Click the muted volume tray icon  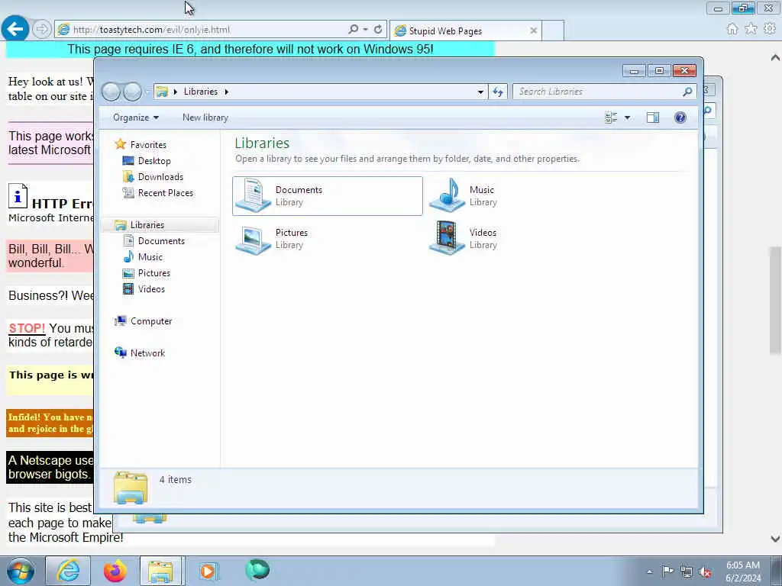[705, 572]
